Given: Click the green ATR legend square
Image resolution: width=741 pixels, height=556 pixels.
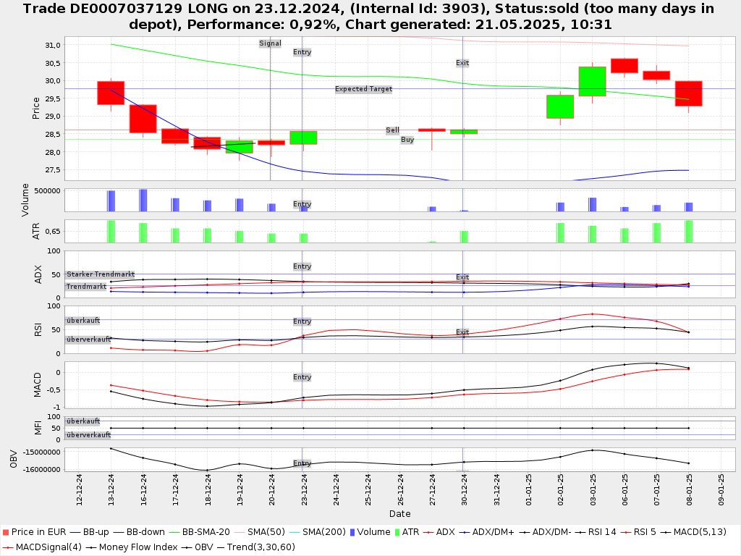Looking at the screenshot, I should click(395, 533).
